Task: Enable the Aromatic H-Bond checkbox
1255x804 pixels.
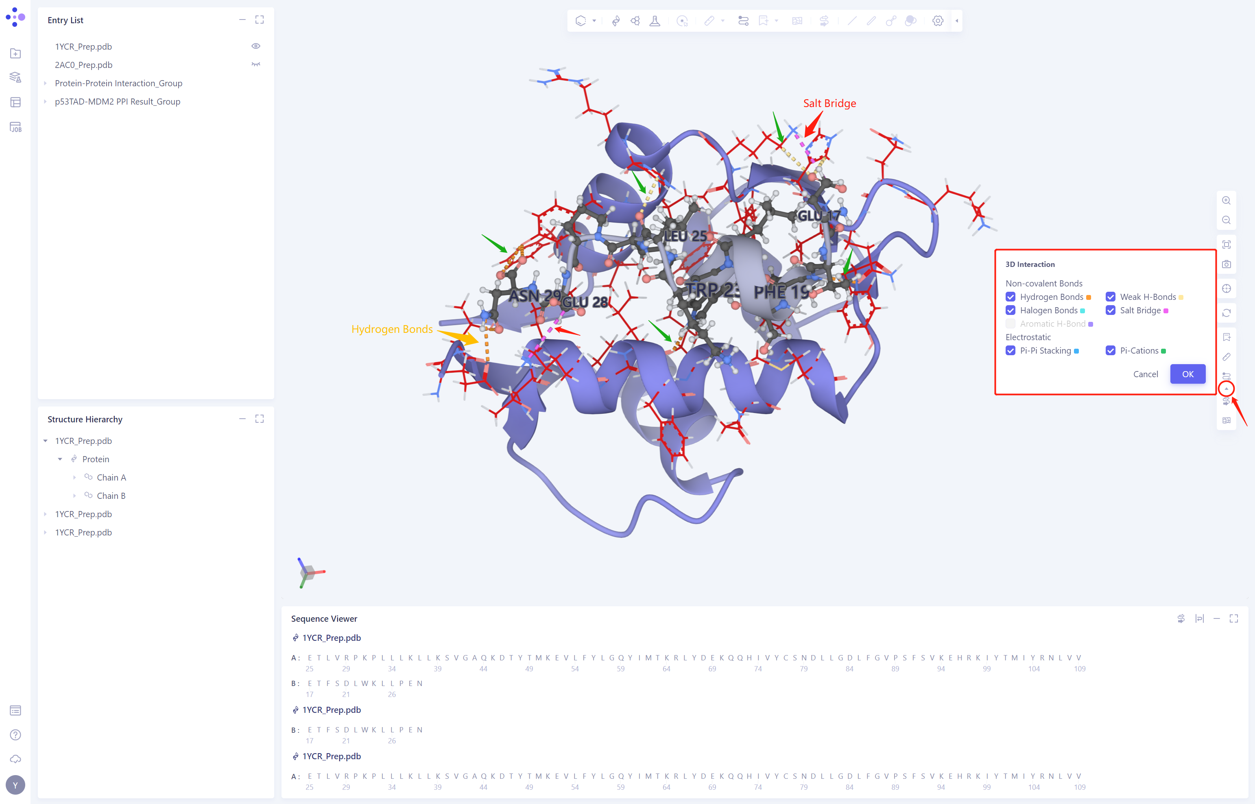Action: [1011, 324]
